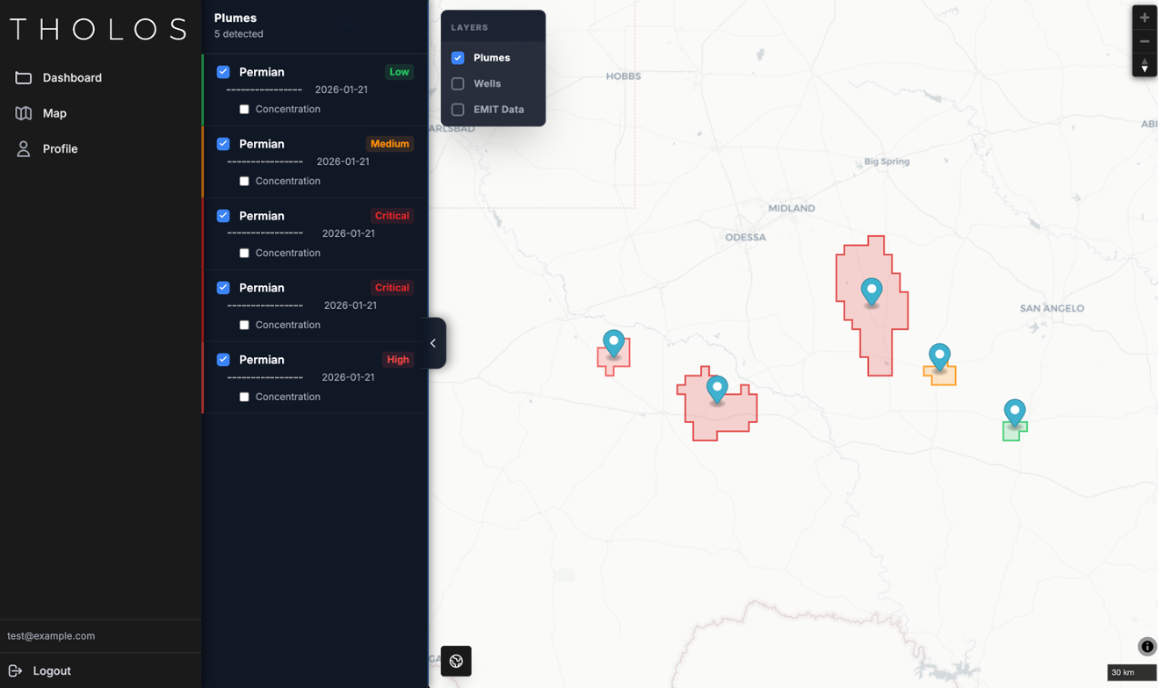Enable Concentration for the Low Permian plume
This screenshot has height=688, width=1158.
tap(244, 110)
